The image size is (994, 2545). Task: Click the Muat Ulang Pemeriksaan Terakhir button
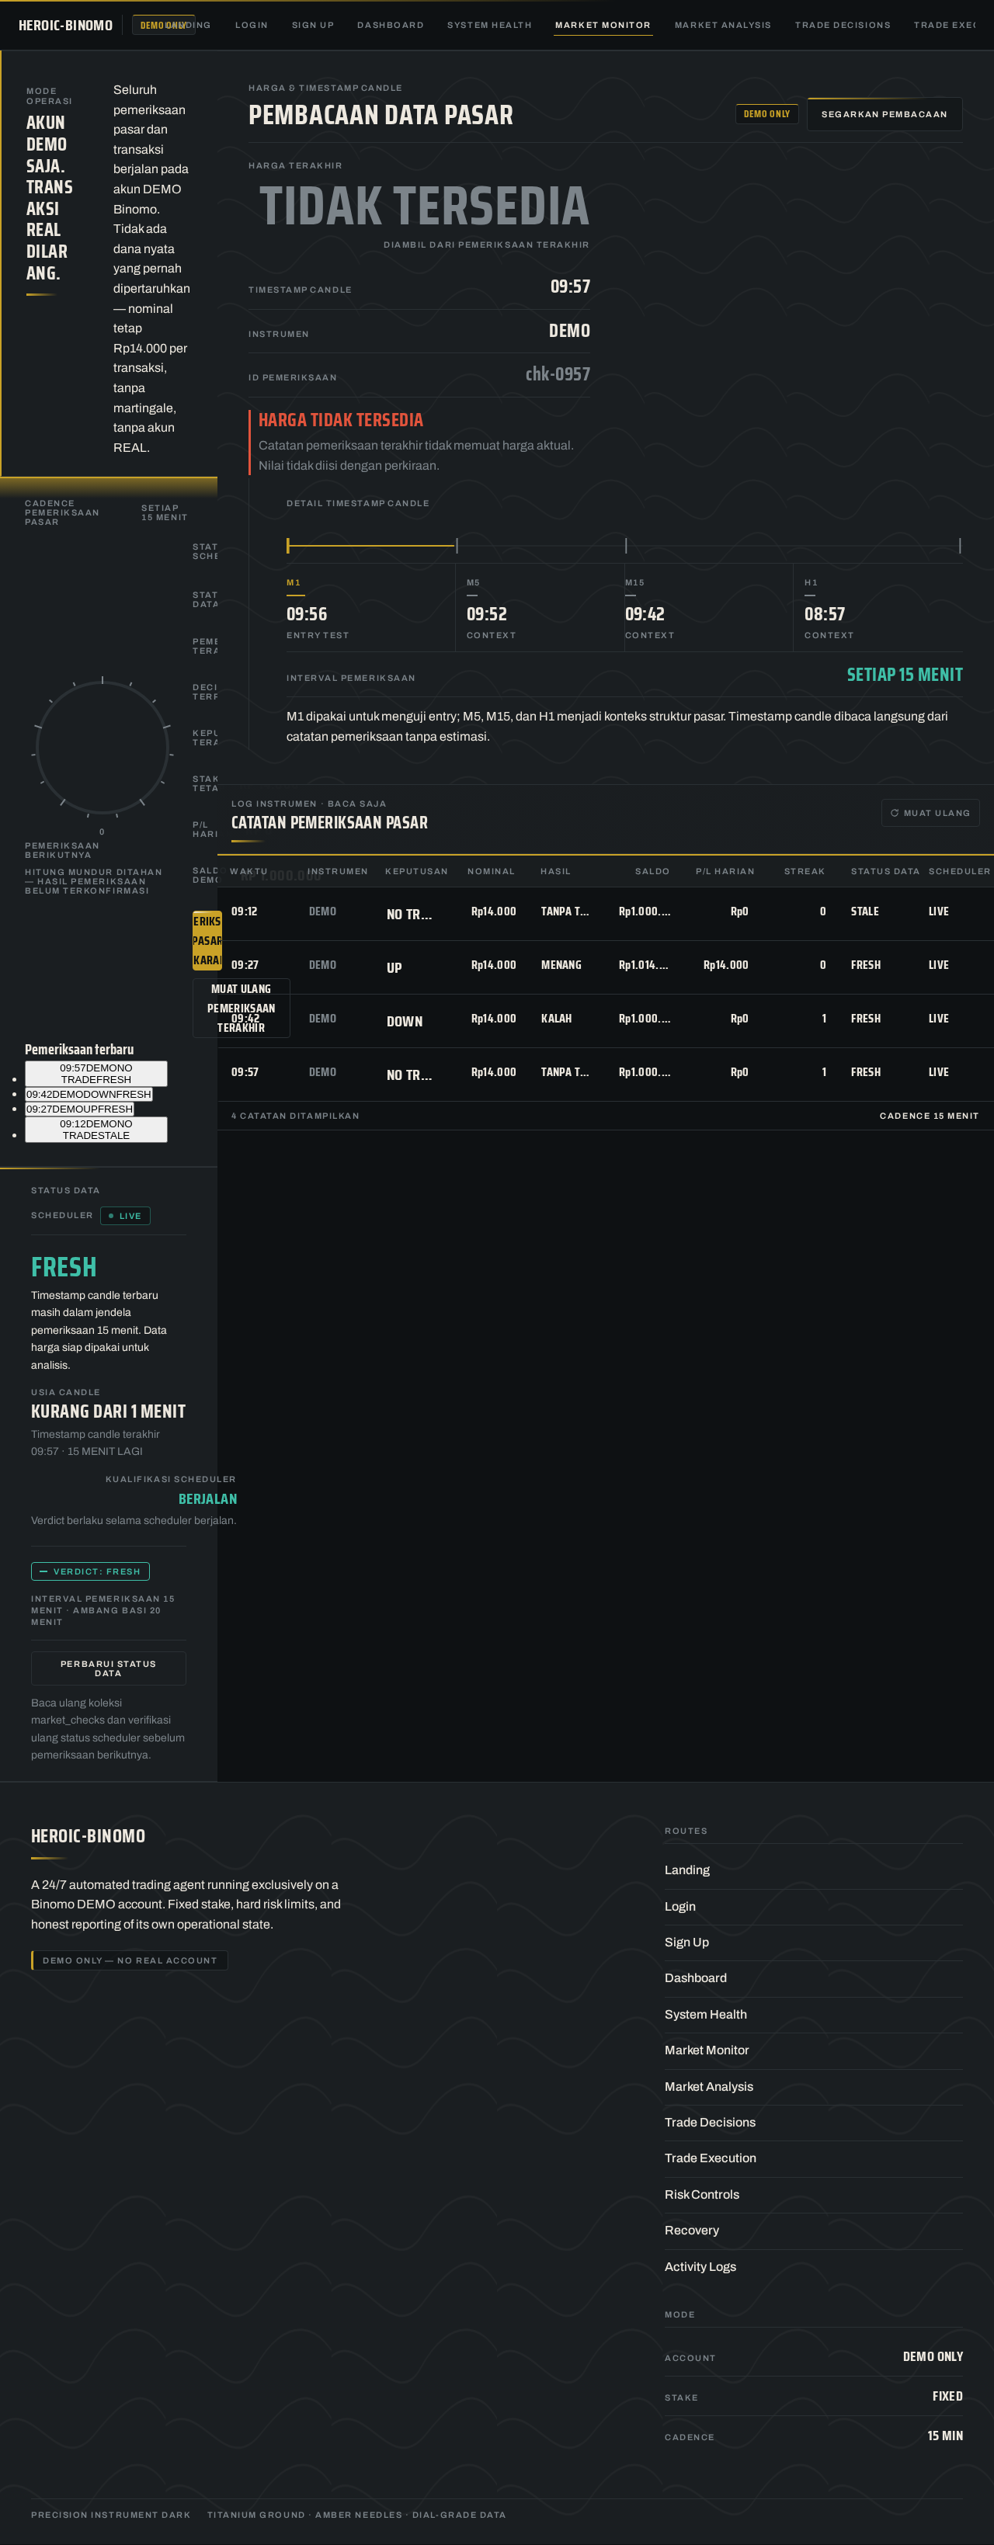click(x=241, y=1008)
